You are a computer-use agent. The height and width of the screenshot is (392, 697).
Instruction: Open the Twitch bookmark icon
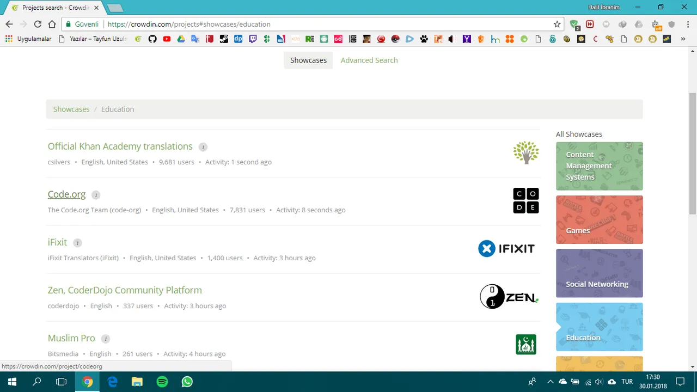tap(252, 39)
